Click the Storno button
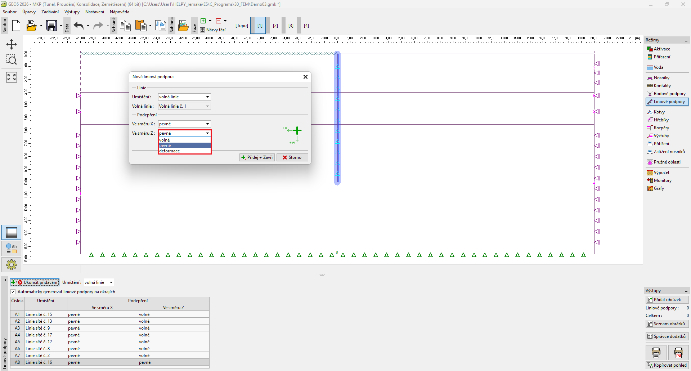 click(292, 157)
